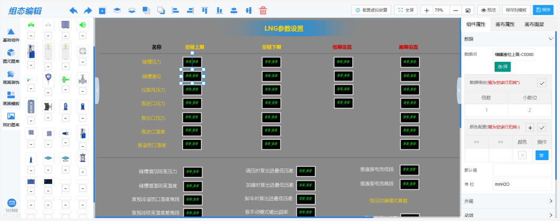The height and width of the screenshot is (221, 560).
Task: Align selected components to the bottom
Action: pyautogui.click(x=219, y=10)
